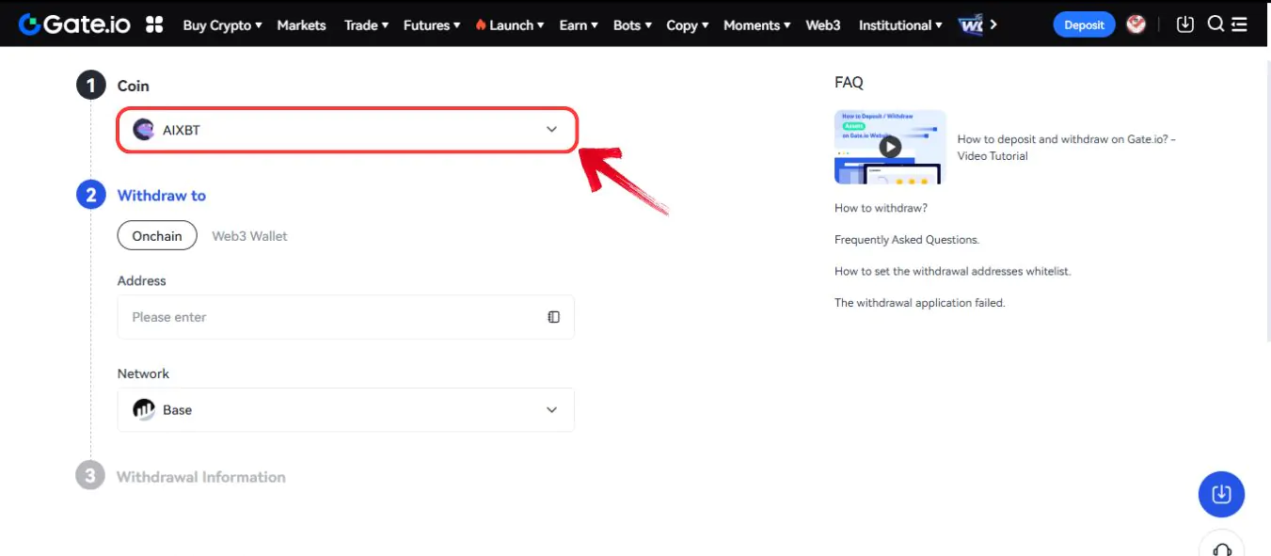Select the Onchain withdrawal tab
Screen dimensions: 1271x556
pos(157,236)
